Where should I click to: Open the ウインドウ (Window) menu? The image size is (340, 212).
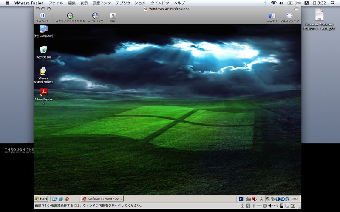point(160,3)
